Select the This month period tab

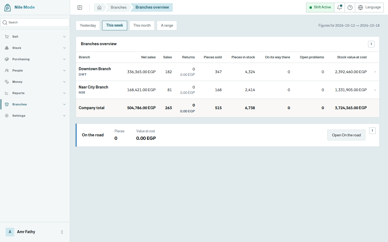tap(142, 26)
